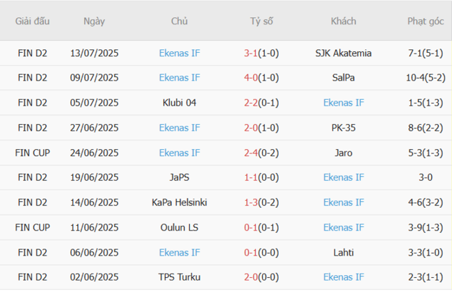The height and width of the screenshot is (291, 452).
Task: Open the SJK Akatemia team link
Action: (x=344, y=53)
